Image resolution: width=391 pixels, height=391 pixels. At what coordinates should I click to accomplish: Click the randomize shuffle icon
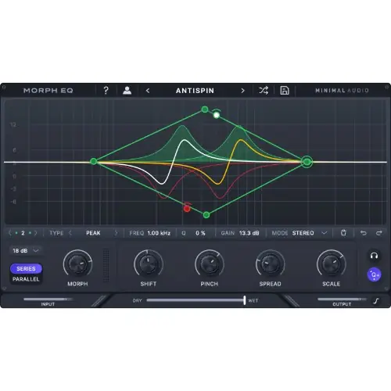click(264, 91)
